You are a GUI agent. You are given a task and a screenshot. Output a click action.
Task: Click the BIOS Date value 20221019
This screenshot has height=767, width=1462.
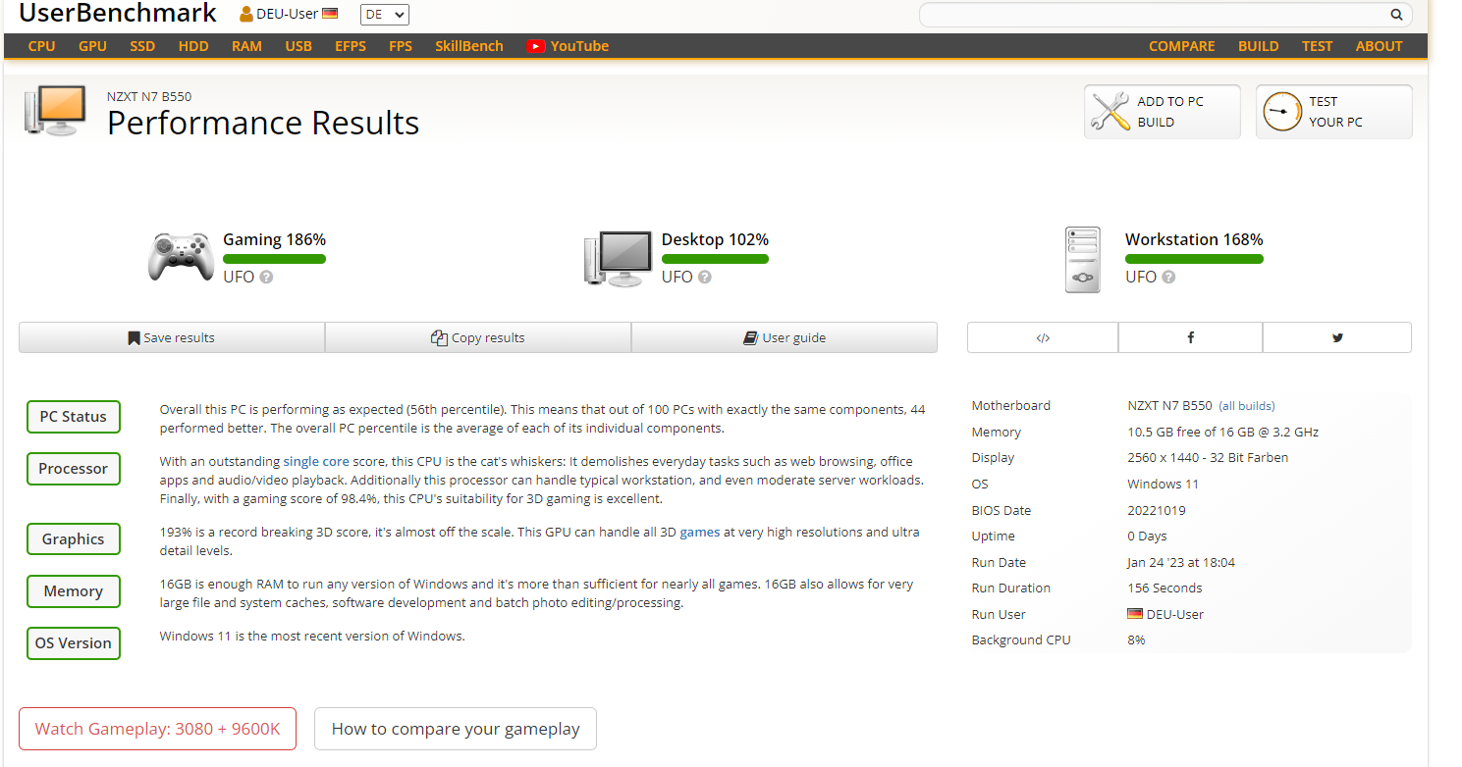tap(1158, 511)
